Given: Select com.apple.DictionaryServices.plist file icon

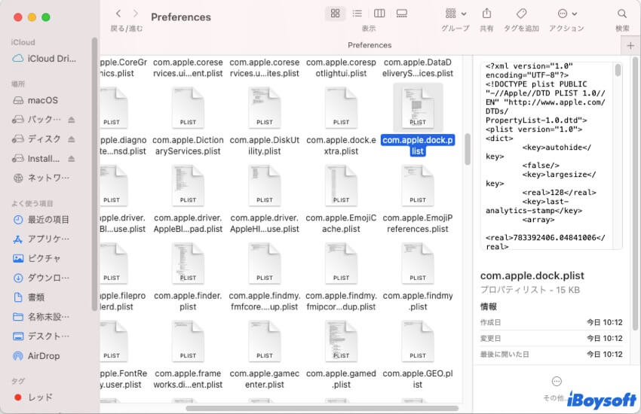Looking at the screenshot, I should click(188, 108).
